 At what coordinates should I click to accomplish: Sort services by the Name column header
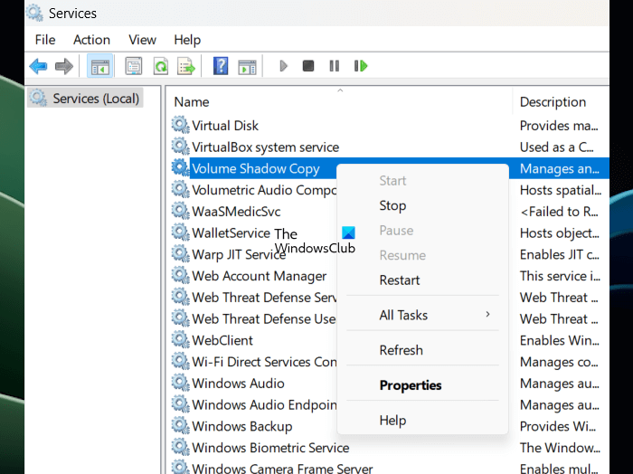pos(192,102)
